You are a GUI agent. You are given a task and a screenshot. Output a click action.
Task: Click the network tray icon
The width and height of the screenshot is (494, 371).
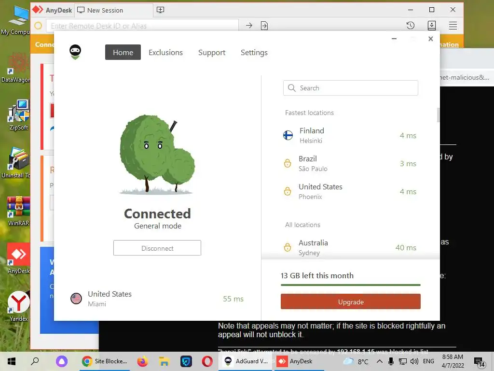403,361
